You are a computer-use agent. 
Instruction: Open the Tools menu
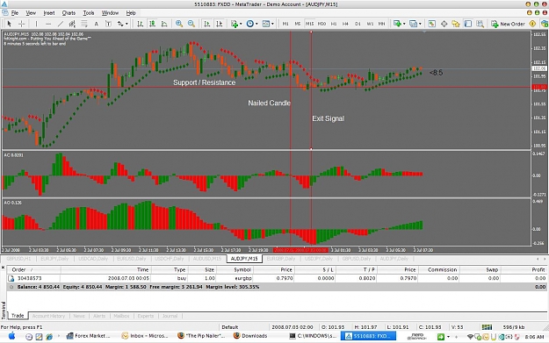[x=89, y=13]
